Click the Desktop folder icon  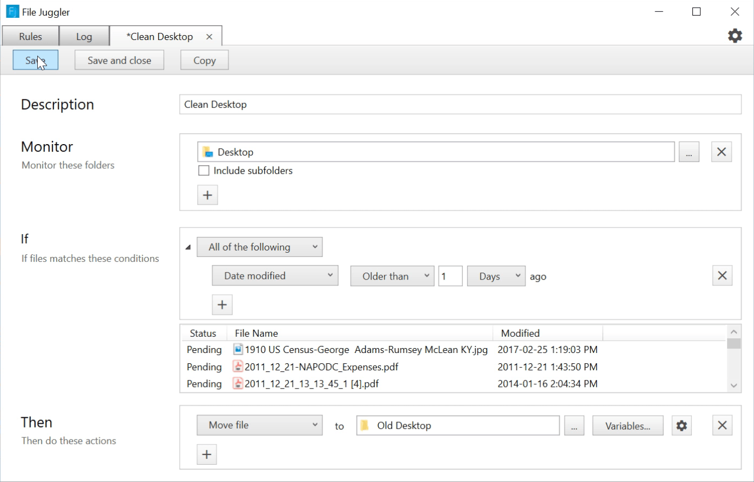tap(207, 152)
